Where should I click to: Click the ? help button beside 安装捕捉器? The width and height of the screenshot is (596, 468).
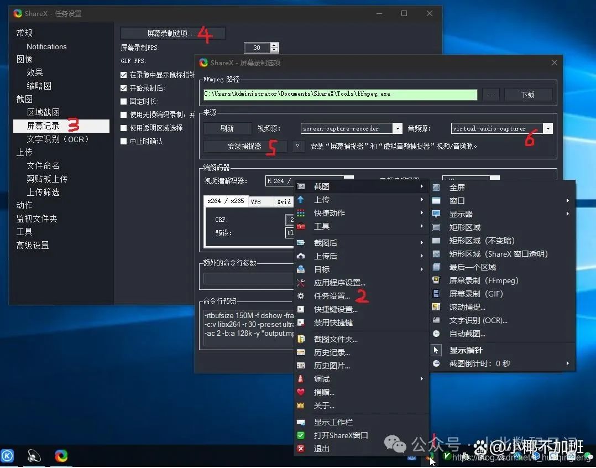point(298,146)
